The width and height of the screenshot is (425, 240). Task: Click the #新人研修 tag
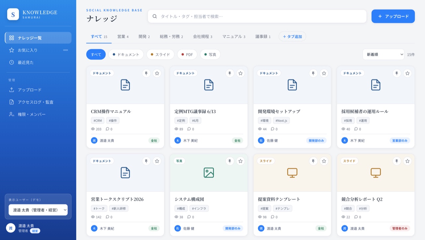pyautogui.click(x=119, y=208)
